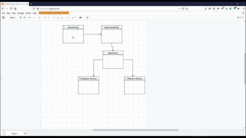Add a new page with the plus icon
This screenshot has width=246, height=138.
[25, 133]
